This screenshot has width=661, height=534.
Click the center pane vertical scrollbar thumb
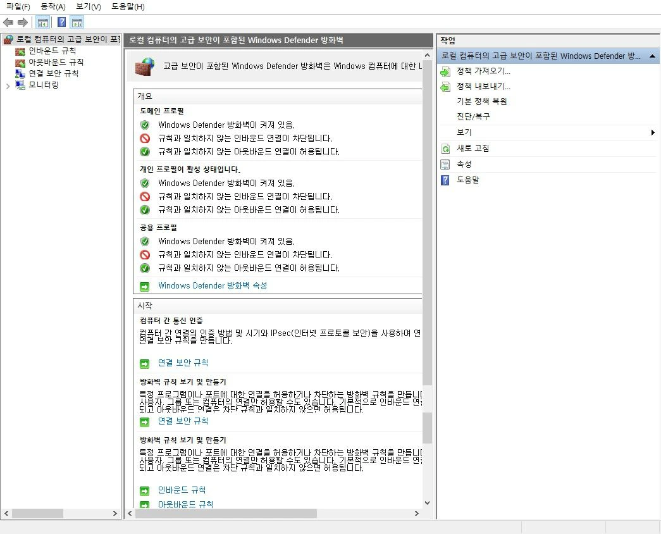(428, 223)
